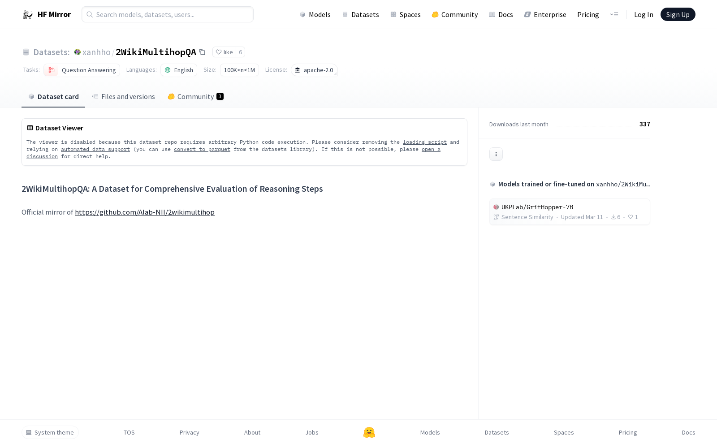This screenshot has height=448, width=717.
Task: Click the Question Answering task icon
Action: [52, 70]
